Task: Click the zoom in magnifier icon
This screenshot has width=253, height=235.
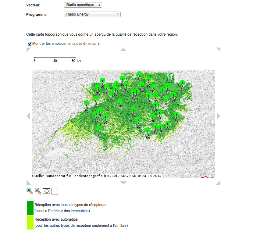Action: [30, 191]
